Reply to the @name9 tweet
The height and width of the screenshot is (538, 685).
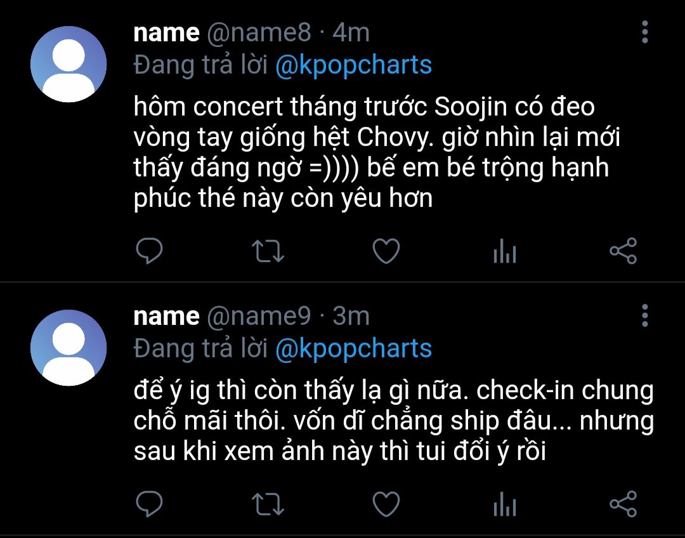pos(150,504)
